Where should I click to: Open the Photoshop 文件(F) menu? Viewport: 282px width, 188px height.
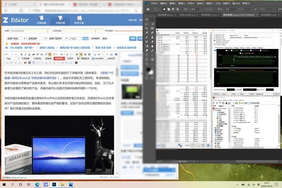[x=154, y=3]
